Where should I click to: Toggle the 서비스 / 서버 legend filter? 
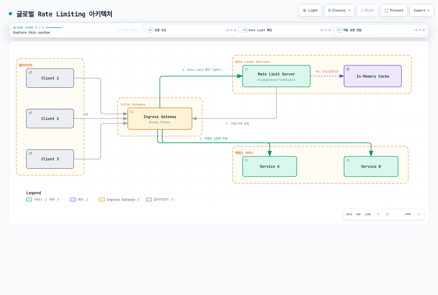[x=43, y=199]
